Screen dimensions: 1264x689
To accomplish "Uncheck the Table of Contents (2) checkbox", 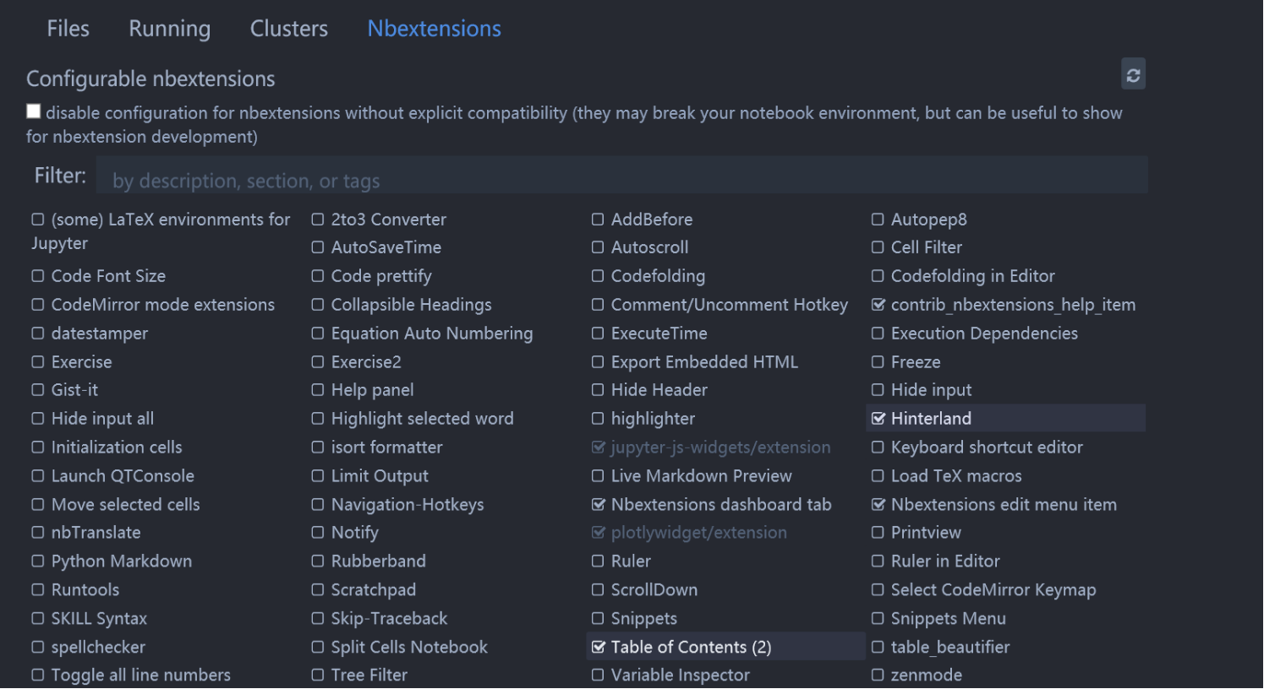I will [x=599, y=647].
